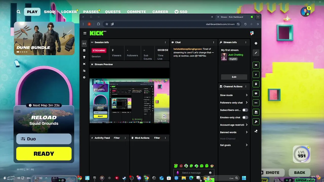Open Channel Actions three-dot menu

[246, 86]
